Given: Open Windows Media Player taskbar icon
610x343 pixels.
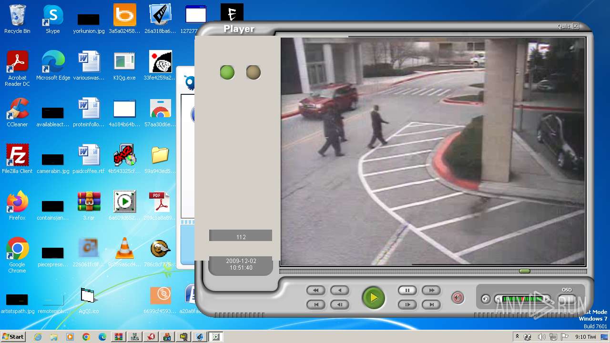Looking at the screenshot, I should (x=70, y=337).
